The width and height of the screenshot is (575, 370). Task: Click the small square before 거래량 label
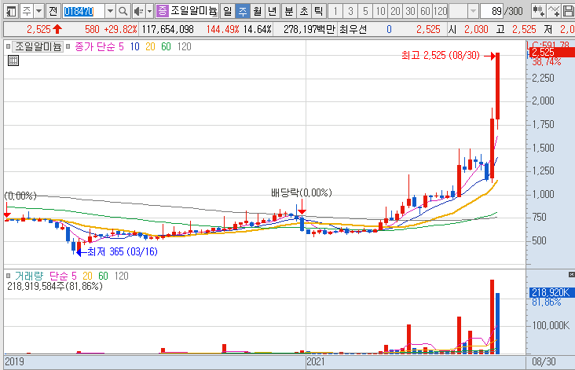coord(8,276)
